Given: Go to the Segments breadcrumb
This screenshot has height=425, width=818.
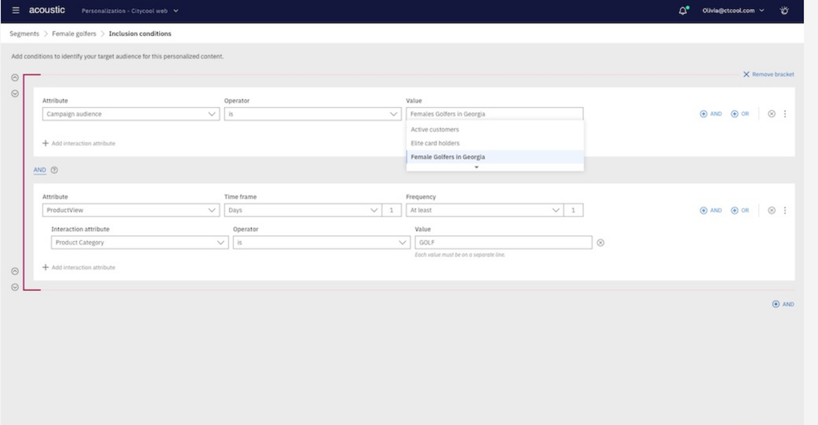Looking at the screenshot, I should click(x=24, y=34).
